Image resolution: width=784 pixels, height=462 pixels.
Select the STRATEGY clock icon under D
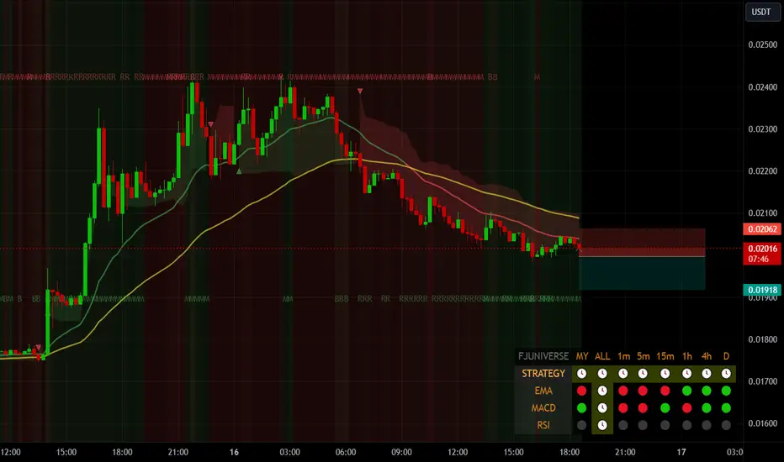pos(726,374)
